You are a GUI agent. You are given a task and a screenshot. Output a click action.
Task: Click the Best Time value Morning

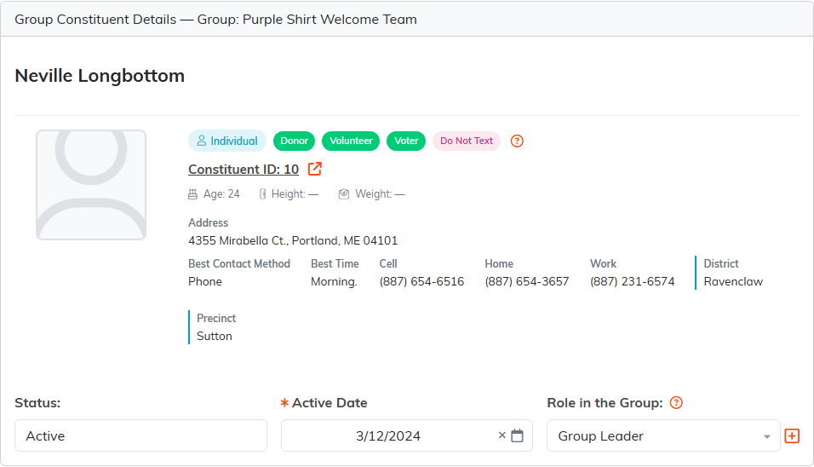point(334,281)
